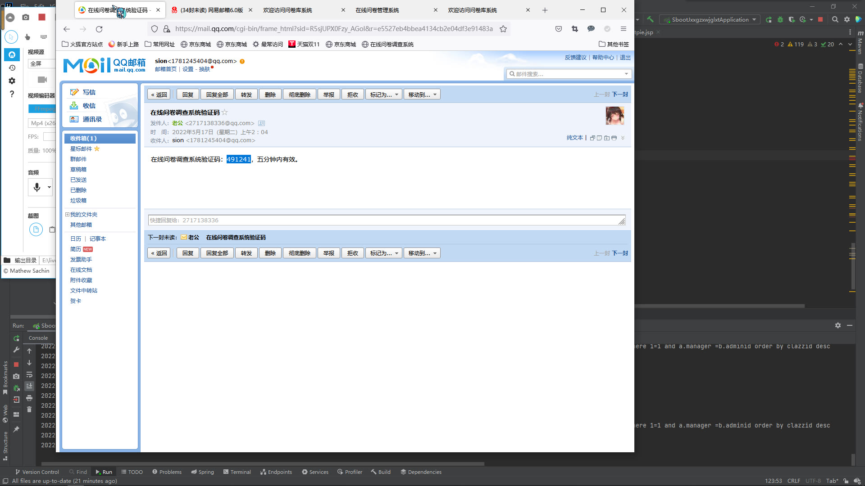Click the stop recording red square
Image resolution: width=865 pixels, height=486 pixels.
(42, 17)
